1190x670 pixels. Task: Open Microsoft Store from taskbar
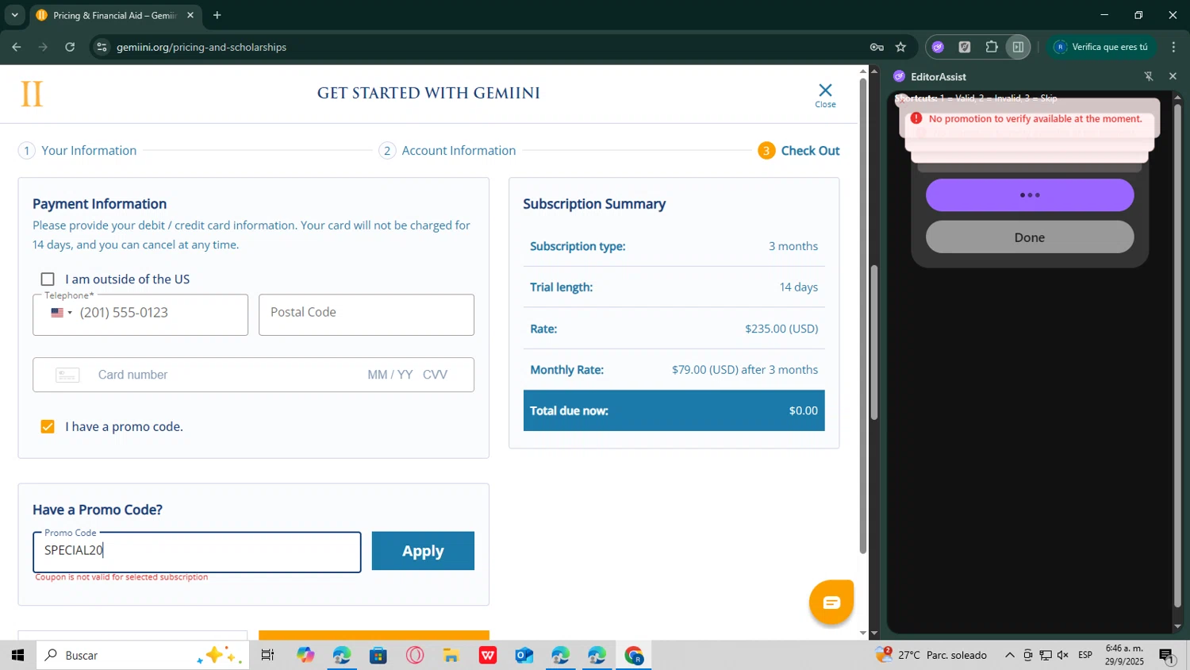[x=378, y=655]
